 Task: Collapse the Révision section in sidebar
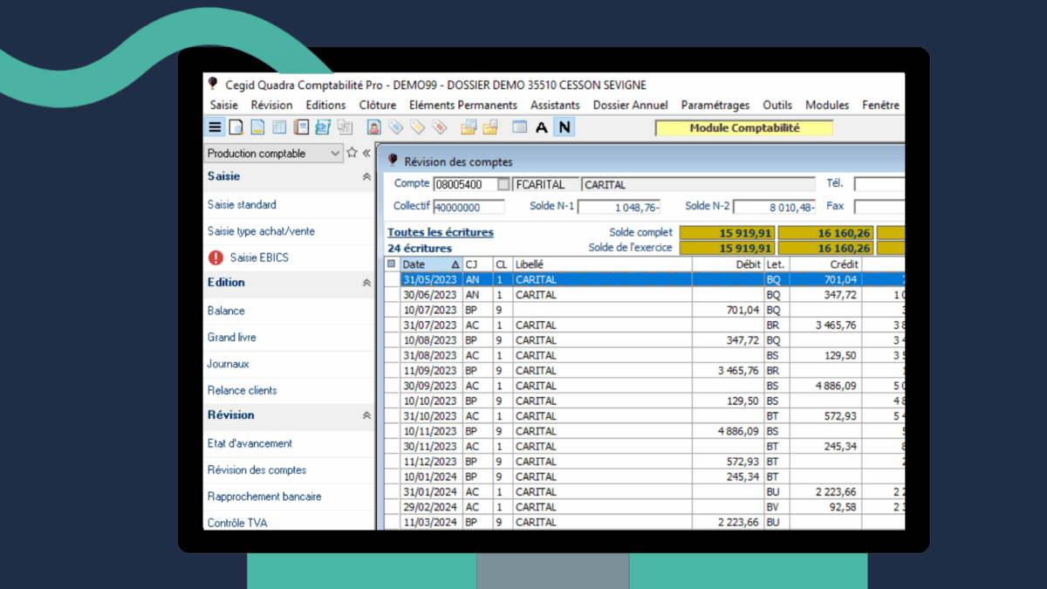(x=366, y=416)
